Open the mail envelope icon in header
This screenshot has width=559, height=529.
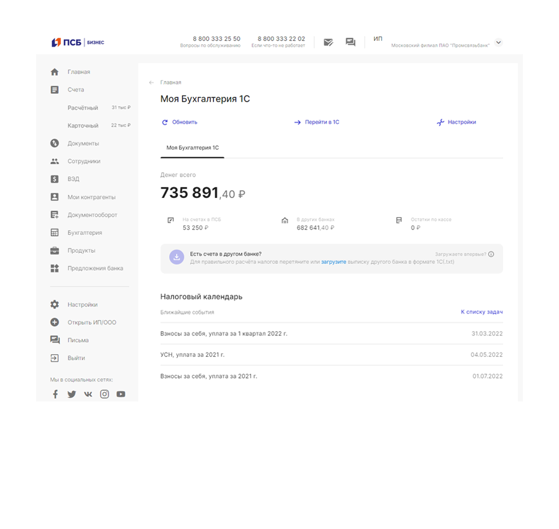[x=329, y=43]
